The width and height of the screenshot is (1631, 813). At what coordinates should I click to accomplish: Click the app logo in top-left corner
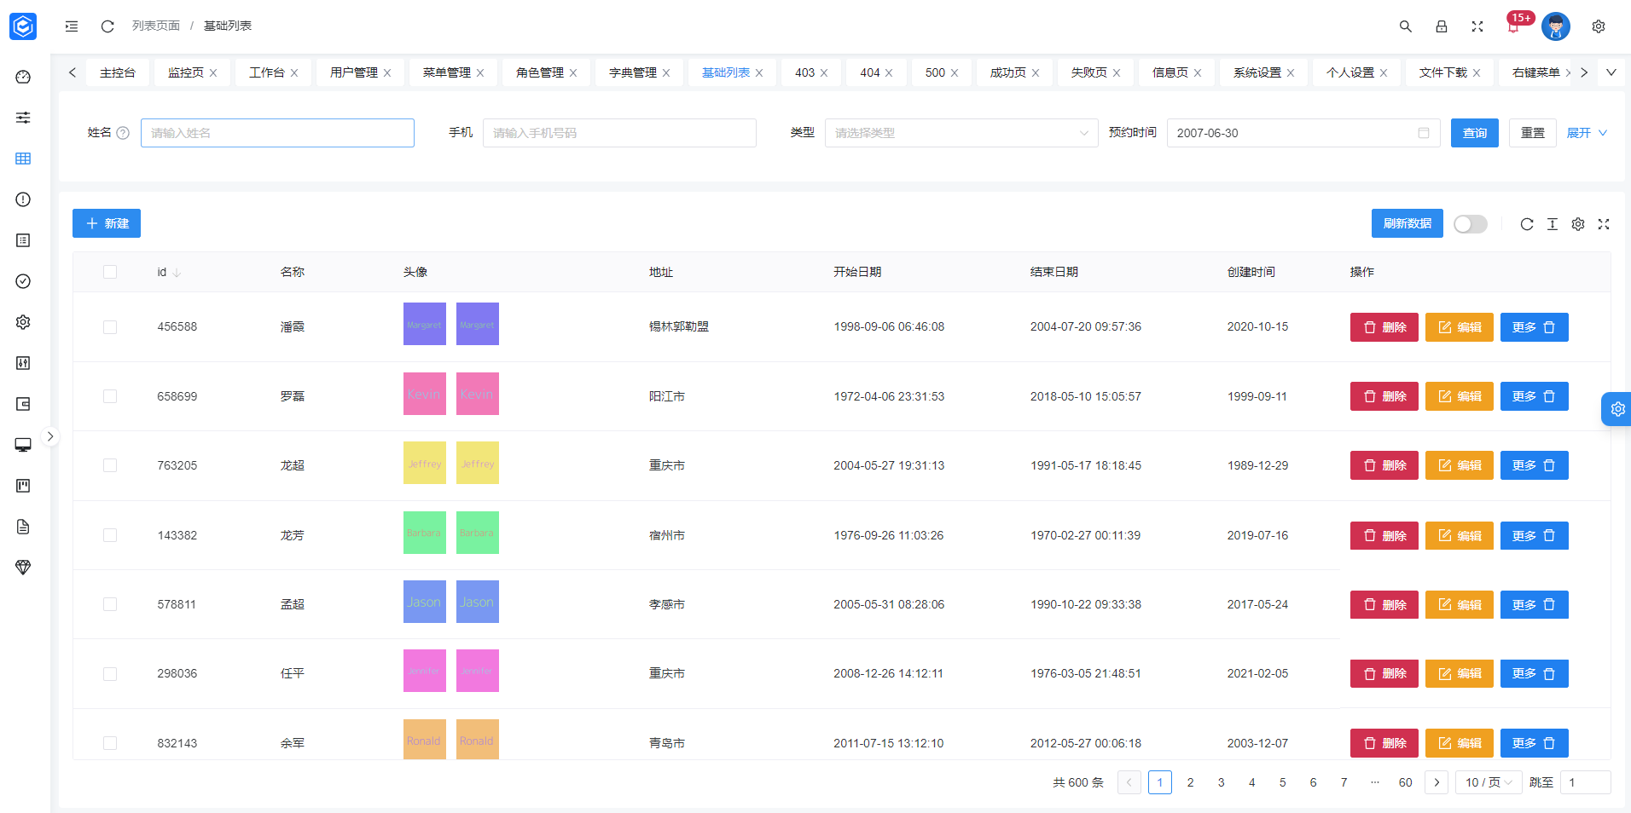23,26
